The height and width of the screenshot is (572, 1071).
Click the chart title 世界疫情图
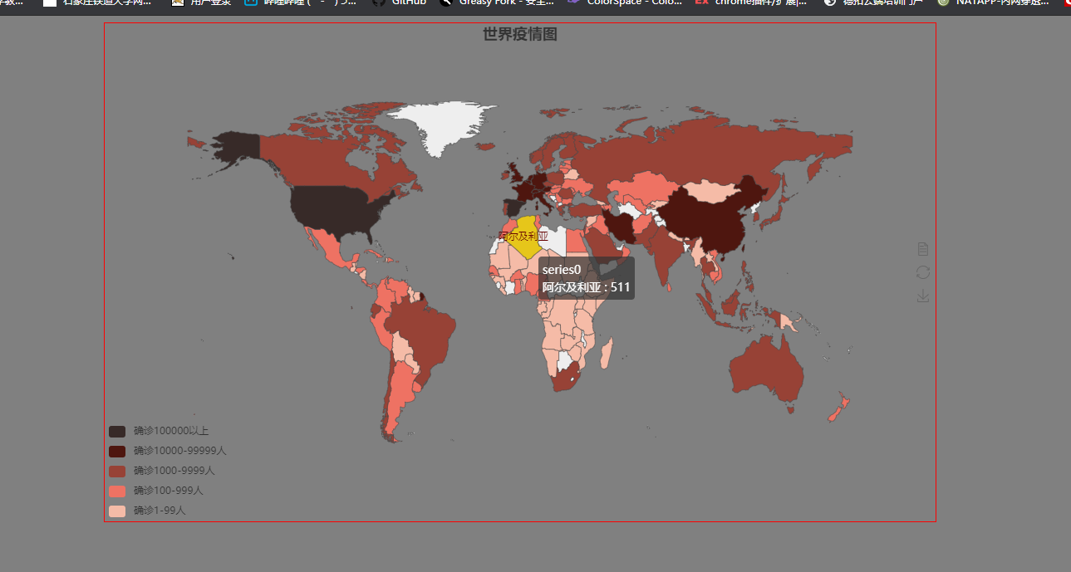520,34
